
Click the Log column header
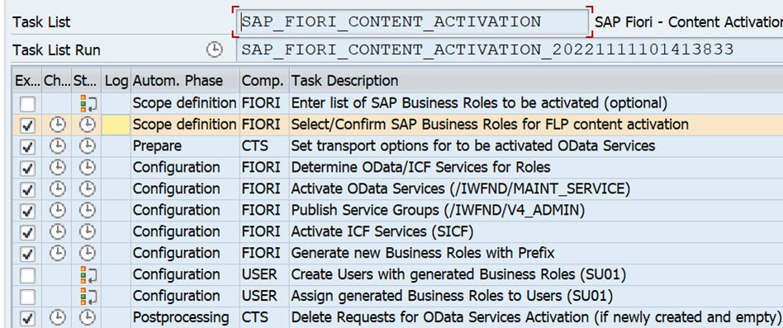click(116, 80)
